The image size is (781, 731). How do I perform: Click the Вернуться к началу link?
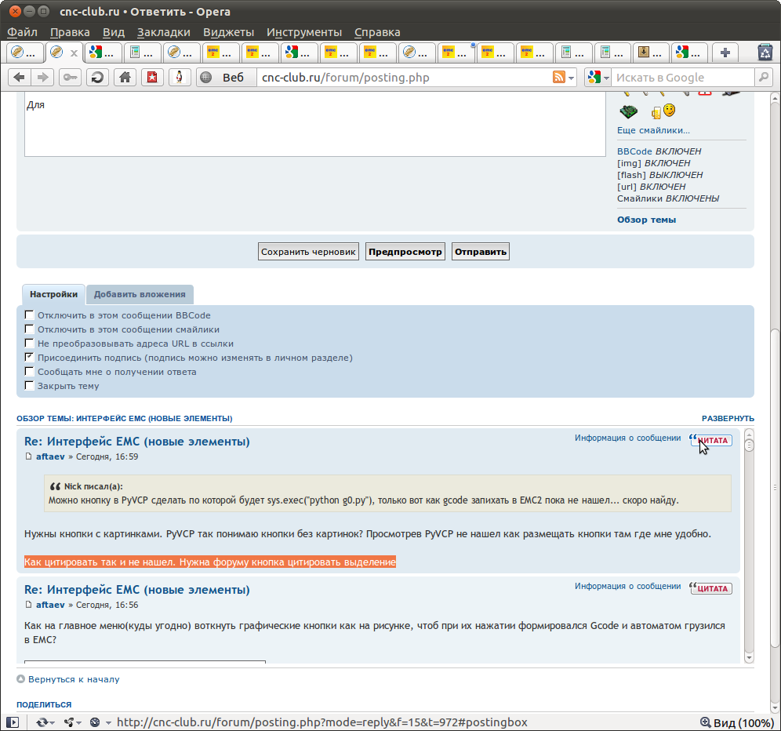coord(74,679)
